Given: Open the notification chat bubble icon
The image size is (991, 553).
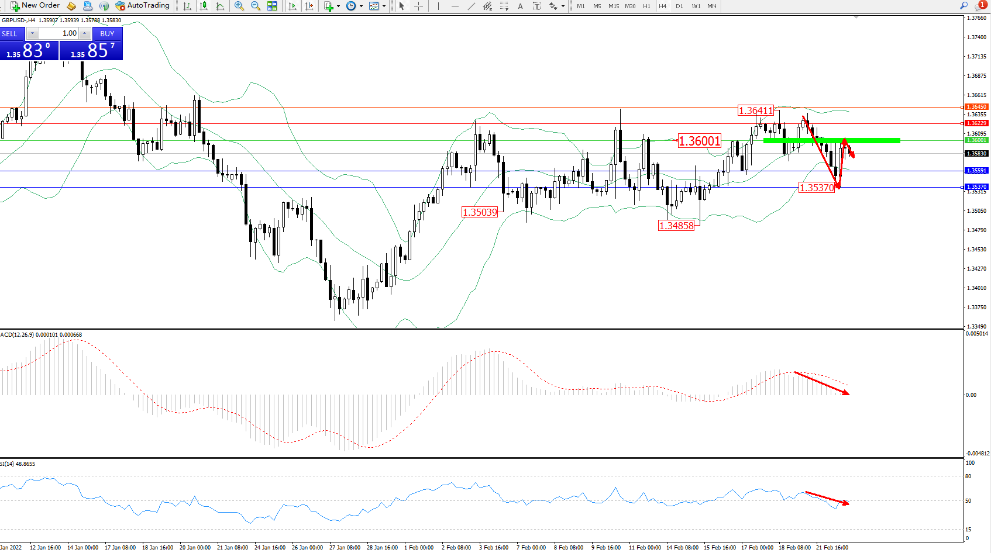Looking at the screenshot, I should point(981,6).
